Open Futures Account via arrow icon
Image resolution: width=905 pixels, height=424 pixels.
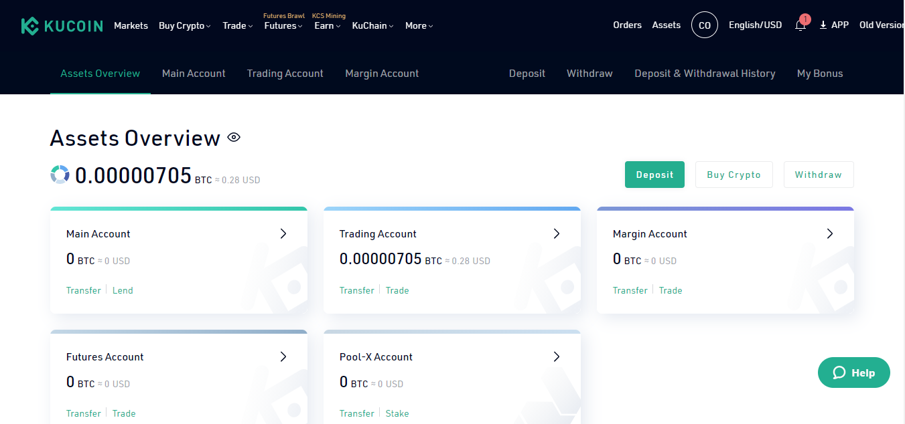(x=283, y=356)
